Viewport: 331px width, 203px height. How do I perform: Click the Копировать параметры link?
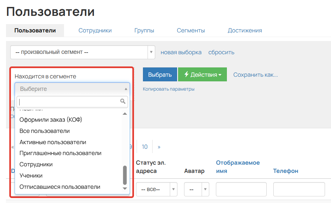click(169, 89)
